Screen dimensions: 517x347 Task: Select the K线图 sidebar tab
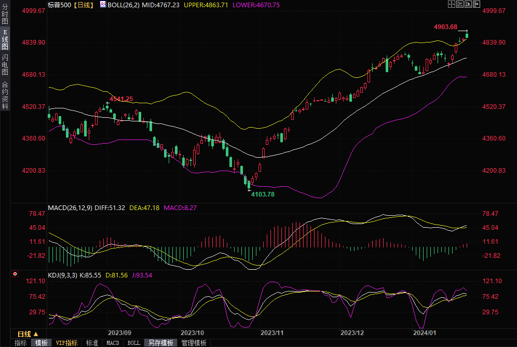5,39
